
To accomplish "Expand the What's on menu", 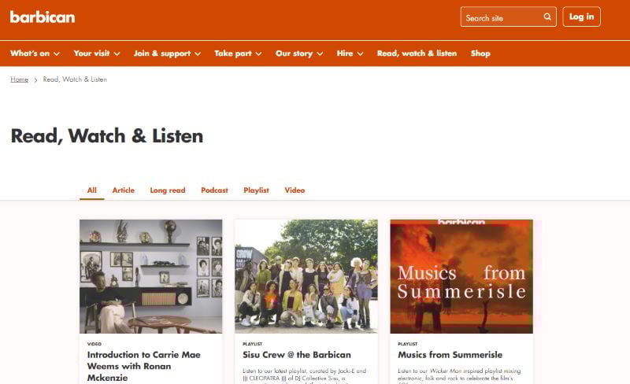I will 35,54.
